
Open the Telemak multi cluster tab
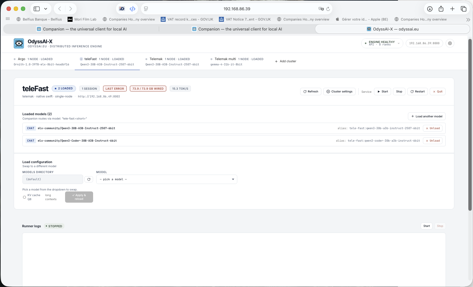tap(237, 61)
